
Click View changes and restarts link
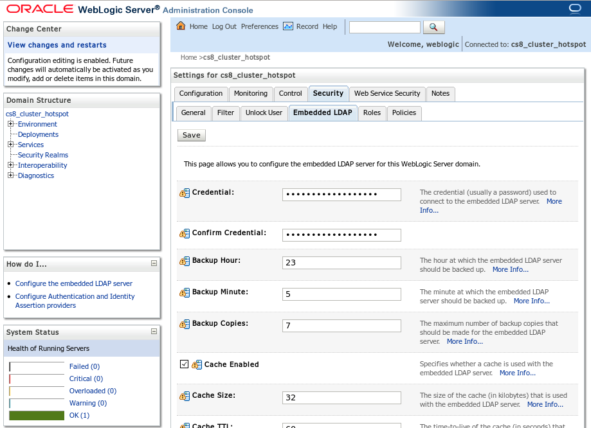click(57, 45)
